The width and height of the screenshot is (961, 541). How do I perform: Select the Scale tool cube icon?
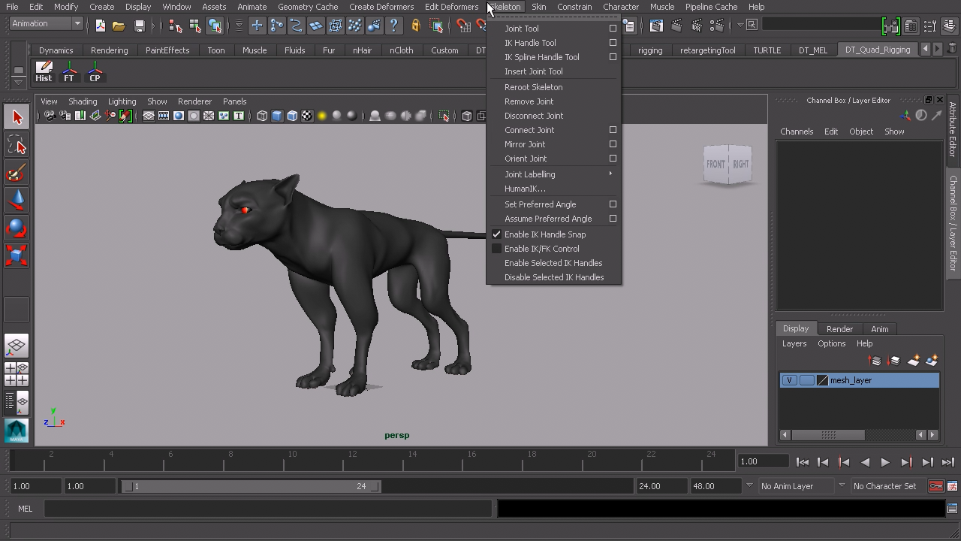tap(17, 255)
